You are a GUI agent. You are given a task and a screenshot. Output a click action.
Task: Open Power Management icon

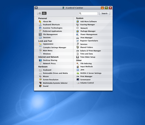pyautogui.click(x=77, y=34)
